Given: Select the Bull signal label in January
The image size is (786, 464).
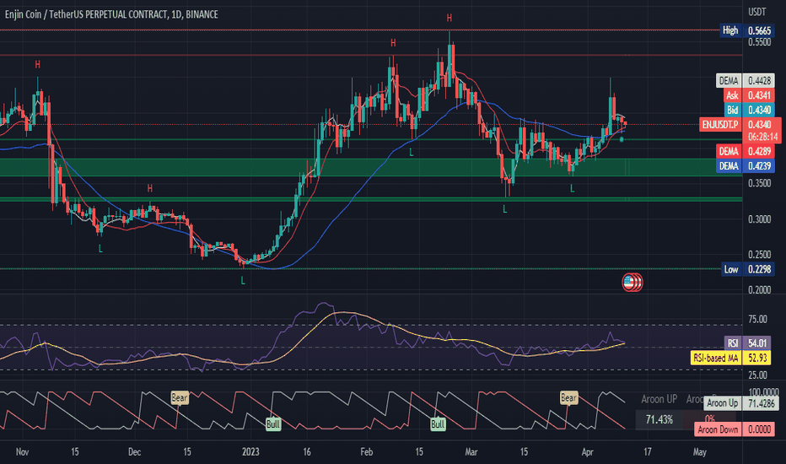Looking at the screenshot, I should (272, 424).
